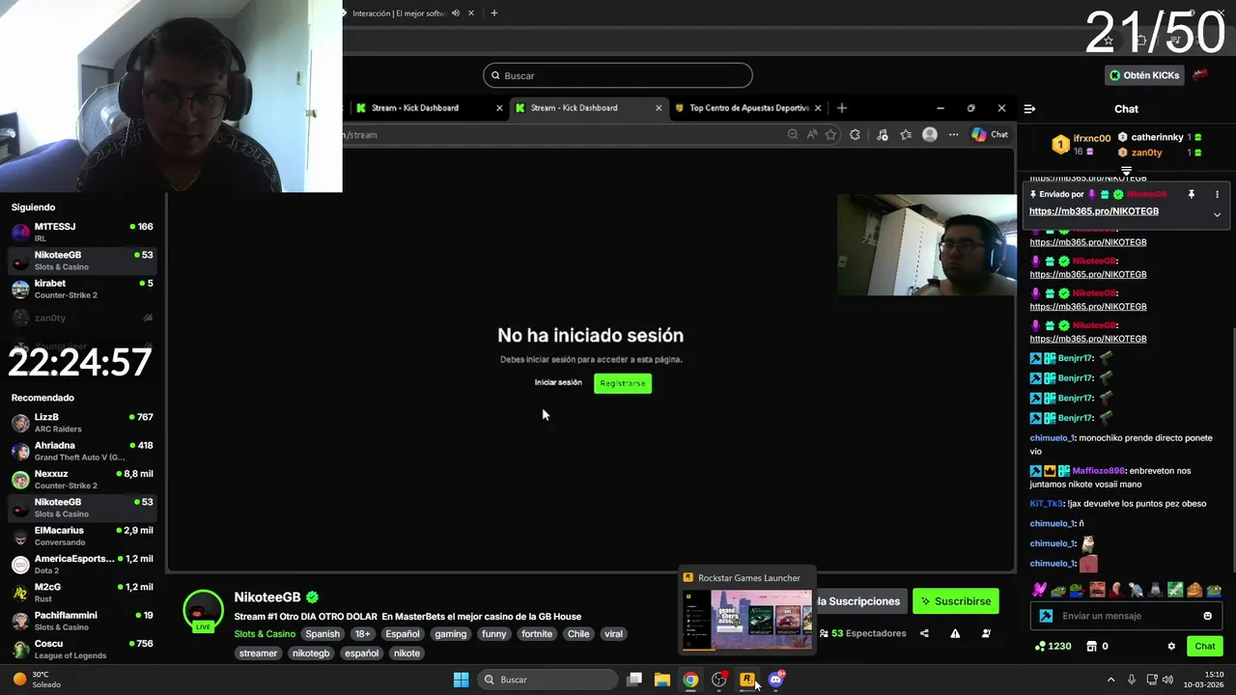The image size is (1236, 695).
Task: Click the favorites star in the address bar
Action: click(830, 135)
